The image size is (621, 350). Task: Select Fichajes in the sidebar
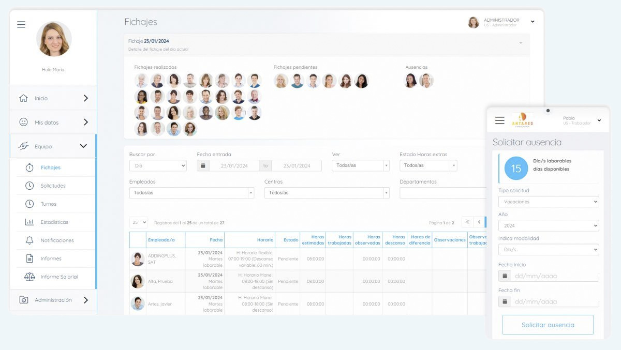click(51, 168)
